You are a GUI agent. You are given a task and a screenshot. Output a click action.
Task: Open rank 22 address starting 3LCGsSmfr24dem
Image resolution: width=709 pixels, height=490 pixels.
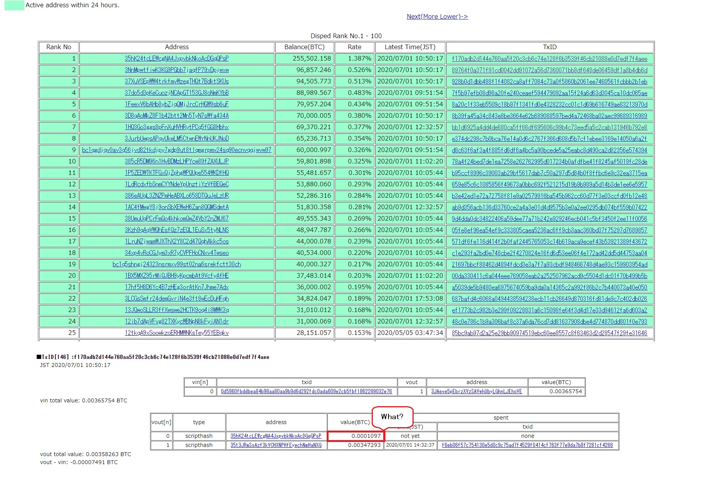pos(177,298)
